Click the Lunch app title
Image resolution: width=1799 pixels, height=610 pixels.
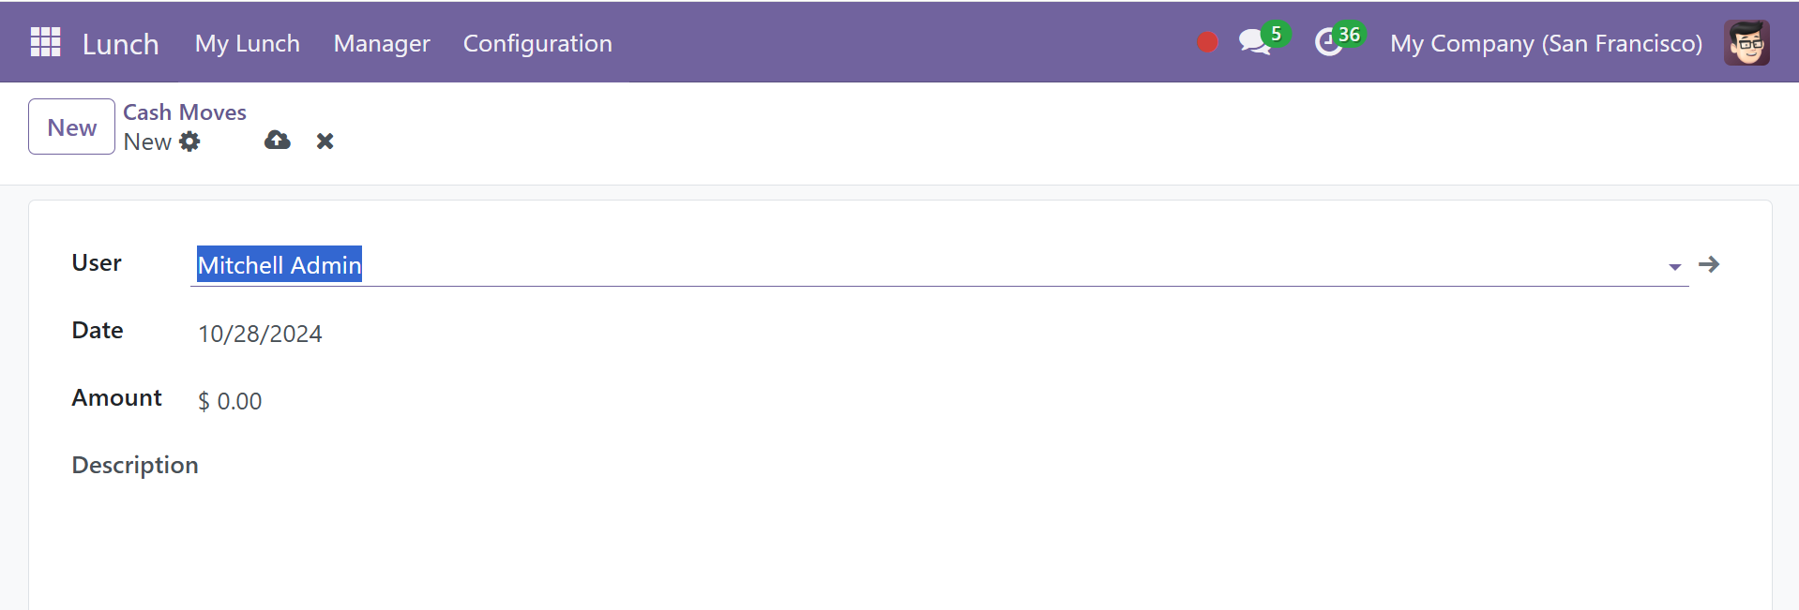(121, 44)
